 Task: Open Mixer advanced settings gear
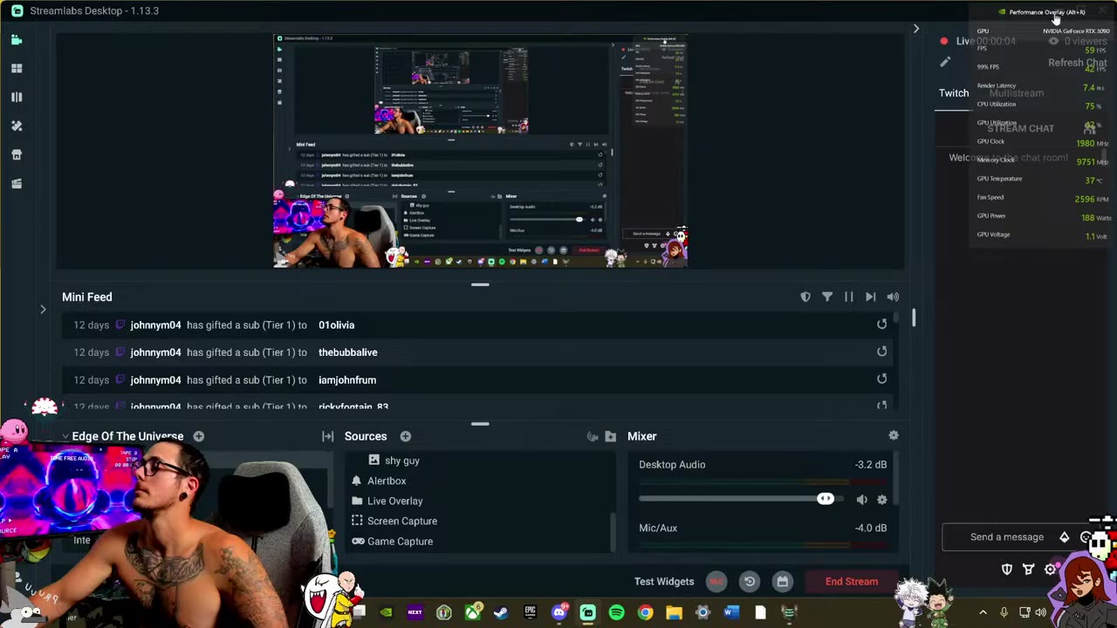[x=893, y=435]
